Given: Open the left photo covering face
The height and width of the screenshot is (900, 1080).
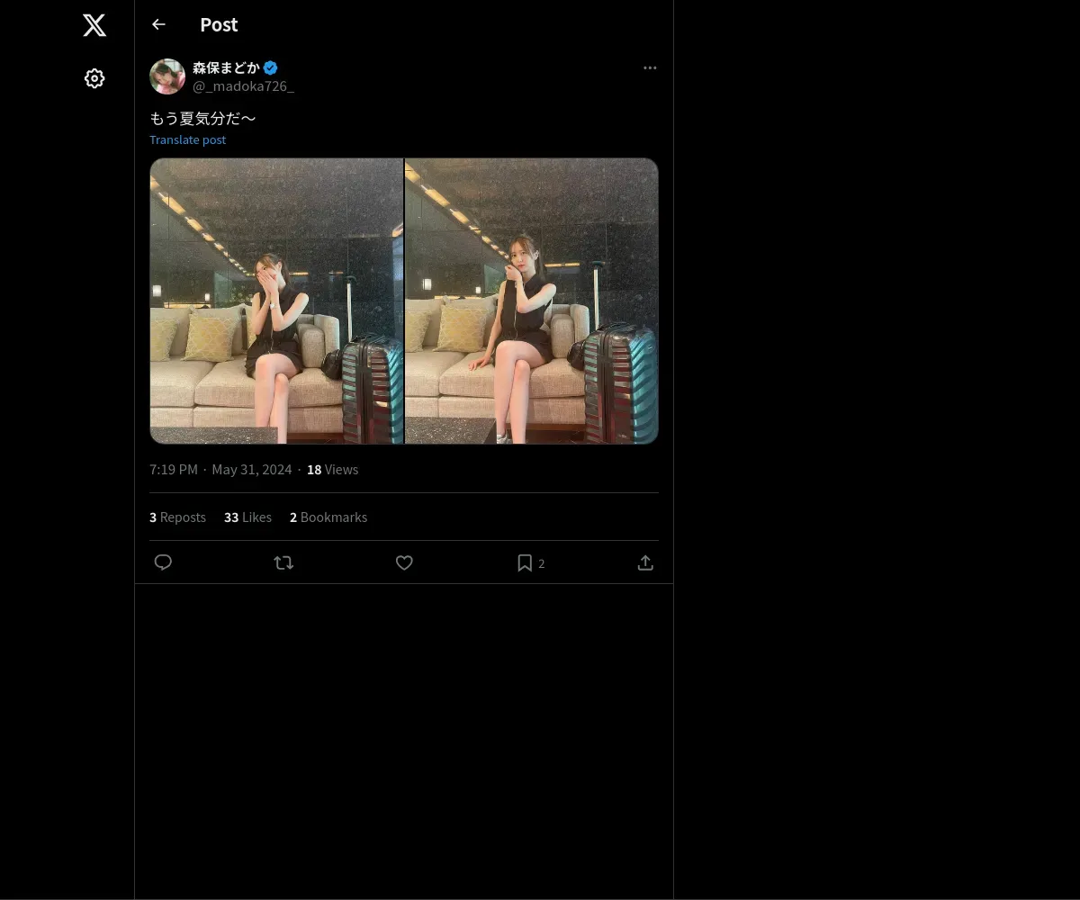Looking at the screenshot, I should [x=276, y=301].
